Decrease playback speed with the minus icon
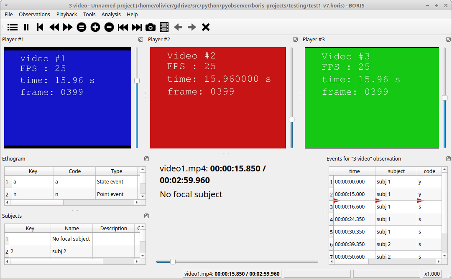 point(109,28)
